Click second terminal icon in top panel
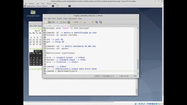 click(70, 6)
